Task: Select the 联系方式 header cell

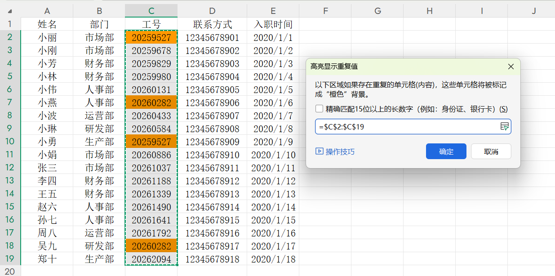Action: tap(212, 24)
